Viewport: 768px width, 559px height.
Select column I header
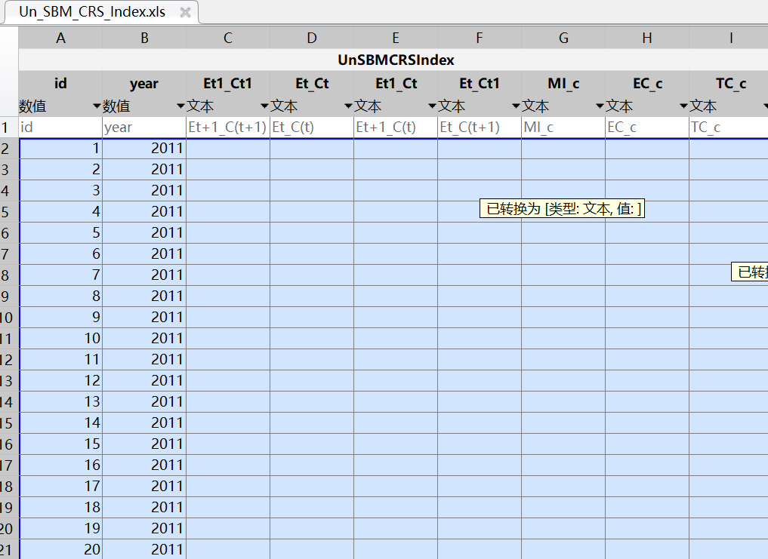(728, 38)
